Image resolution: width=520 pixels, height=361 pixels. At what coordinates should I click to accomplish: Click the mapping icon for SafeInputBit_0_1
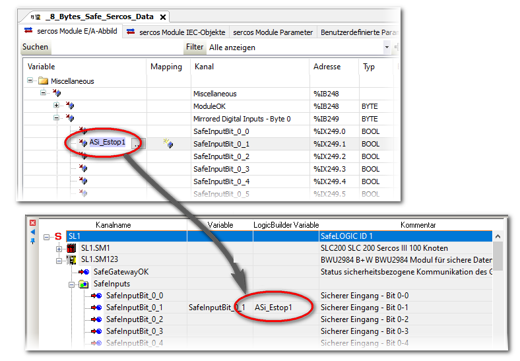[168, 144]
